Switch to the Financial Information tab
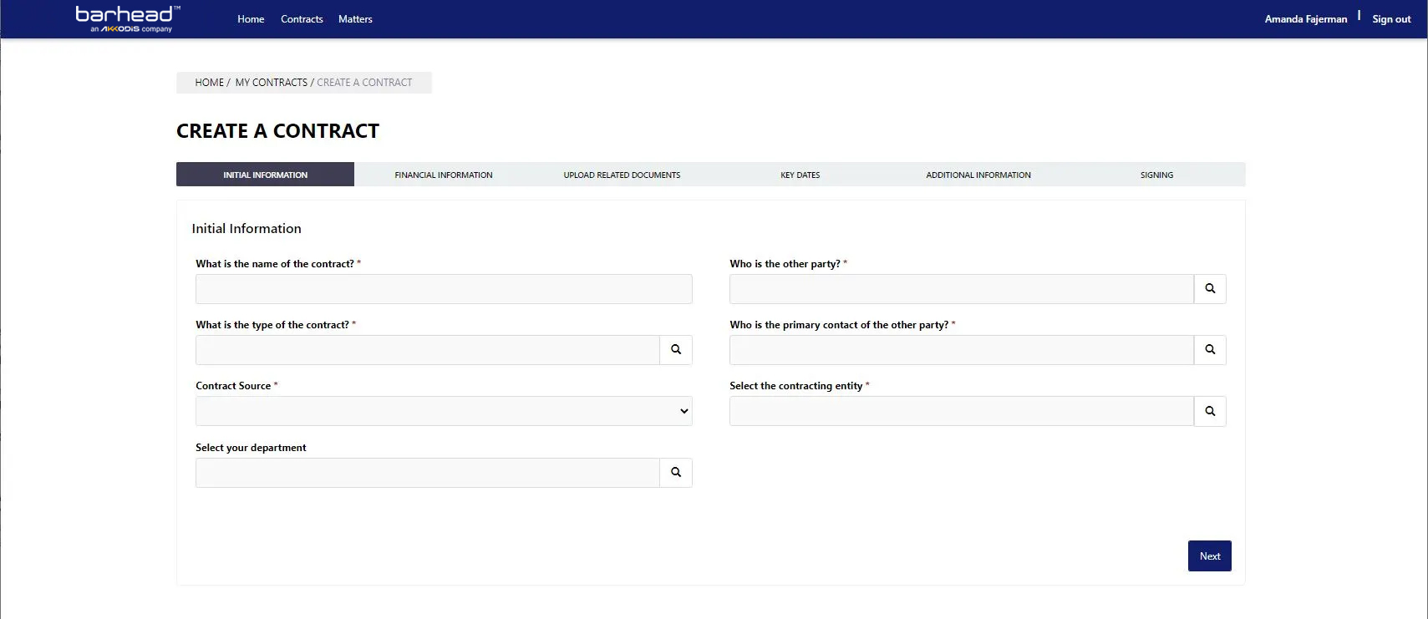Screen dimensions: 1428x619 click(x=443, y=175)
